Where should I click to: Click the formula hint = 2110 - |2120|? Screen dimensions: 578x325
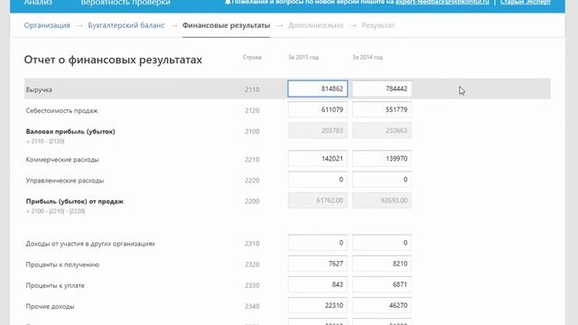tap(45, 141)
